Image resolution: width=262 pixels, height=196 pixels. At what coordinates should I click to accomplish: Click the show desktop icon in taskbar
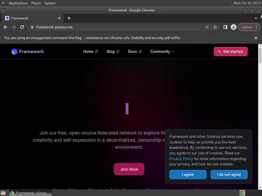(3, 193)
